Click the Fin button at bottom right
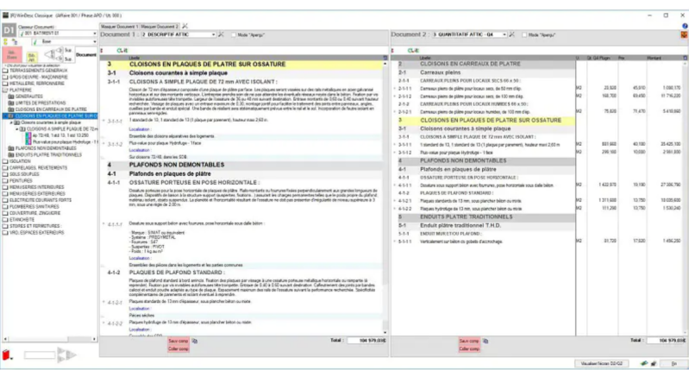689x370 pixels. click(674, 363)
